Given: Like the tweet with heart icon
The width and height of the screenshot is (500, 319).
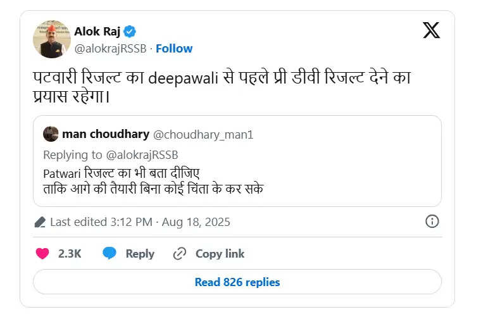Looking at the screenshot, I should 42,254.
